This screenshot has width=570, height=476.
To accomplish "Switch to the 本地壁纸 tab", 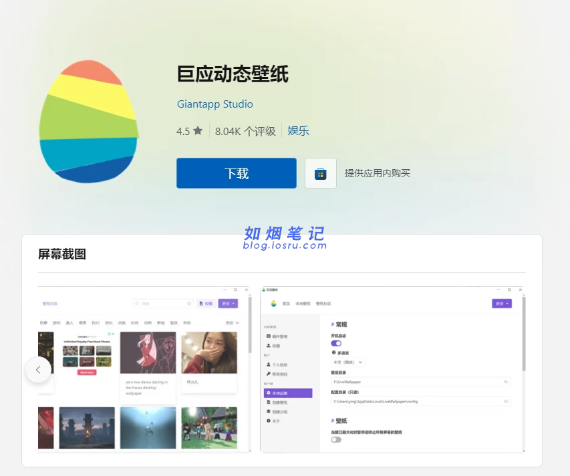I will pyautogui.click(x=303, y=304).
